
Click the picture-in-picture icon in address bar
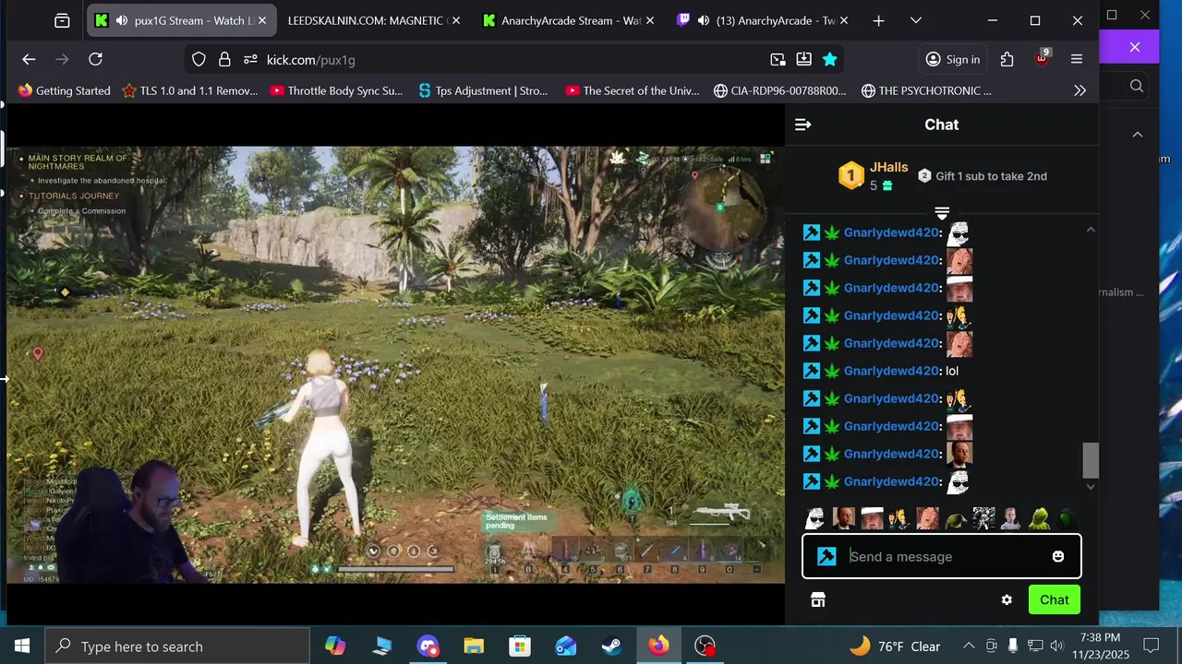click(778, 59)
